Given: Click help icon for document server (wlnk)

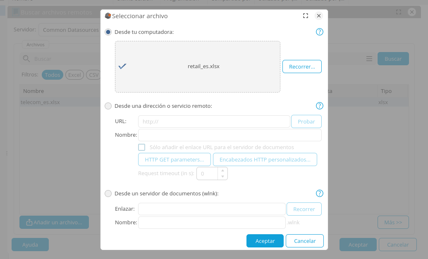Looking at the screenshot, I should 320,193.
